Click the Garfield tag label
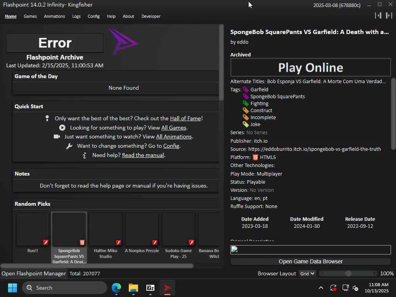This screenshot has height=297, width=396. (x=259, y=90)
